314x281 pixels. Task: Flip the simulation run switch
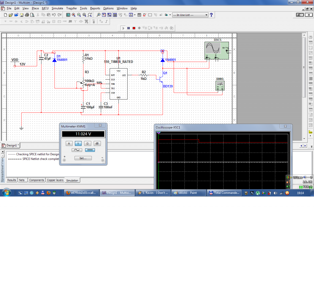pos(300,15)
